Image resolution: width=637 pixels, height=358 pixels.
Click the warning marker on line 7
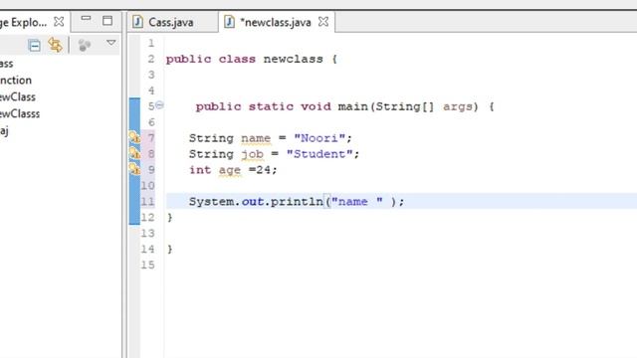134,137
